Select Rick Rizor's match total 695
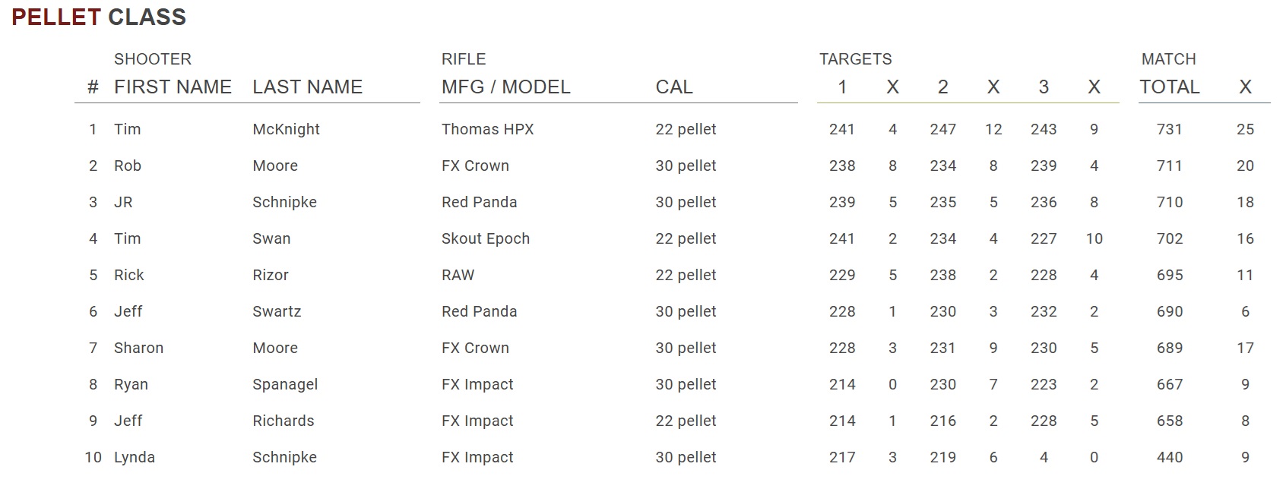This screenshot has width=1286, height=492. click(1169, 275)
